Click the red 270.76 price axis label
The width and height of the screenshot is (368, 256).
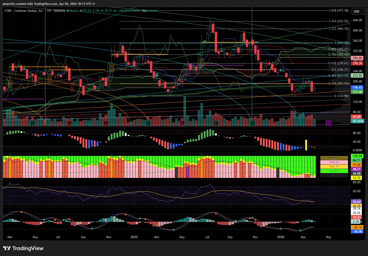357,63
